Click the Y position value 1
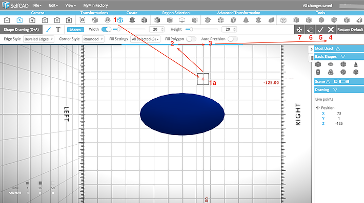Viewport: 364px width, 203px height. (x=339, y=118)
